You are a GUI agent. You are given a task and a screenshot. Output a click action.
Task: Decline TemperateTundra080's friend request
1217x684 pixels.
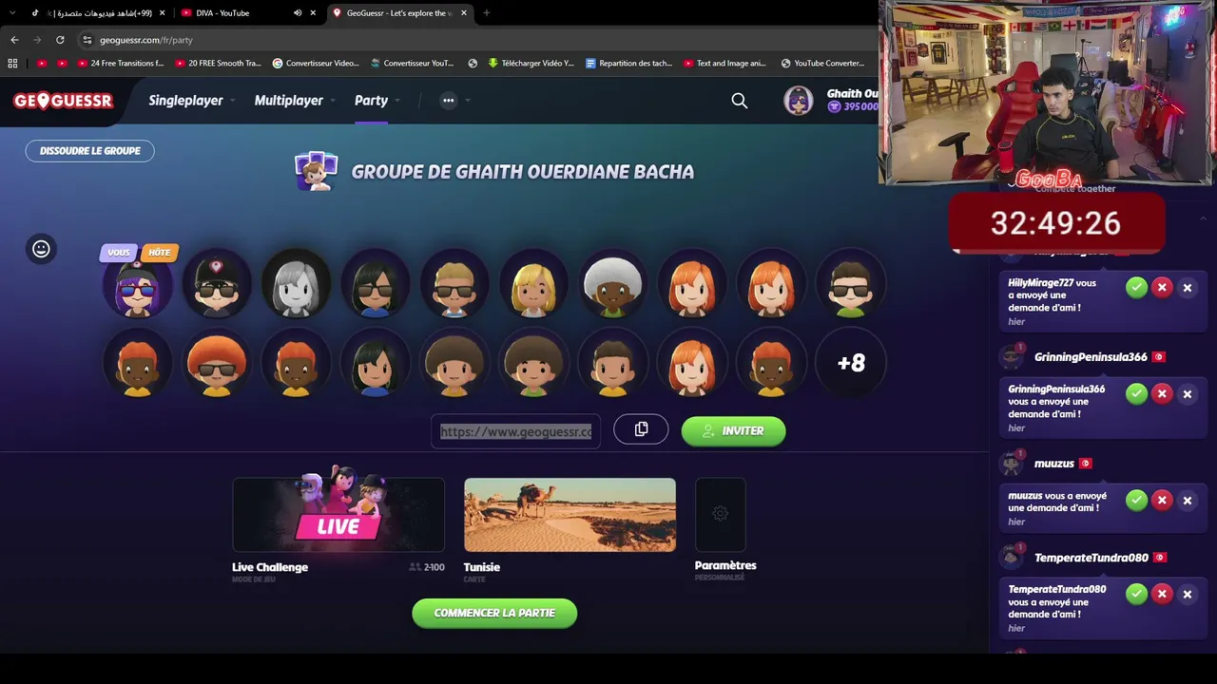point(1162,594)
